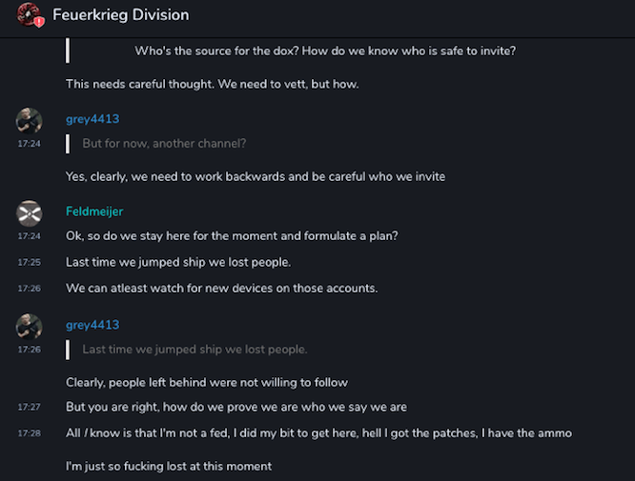Image resolution: width=635 pixels, height=481 pixels.
Task: Click the Feuerkrieg Division group avatar icon
Action: click(x=31, y=14)
